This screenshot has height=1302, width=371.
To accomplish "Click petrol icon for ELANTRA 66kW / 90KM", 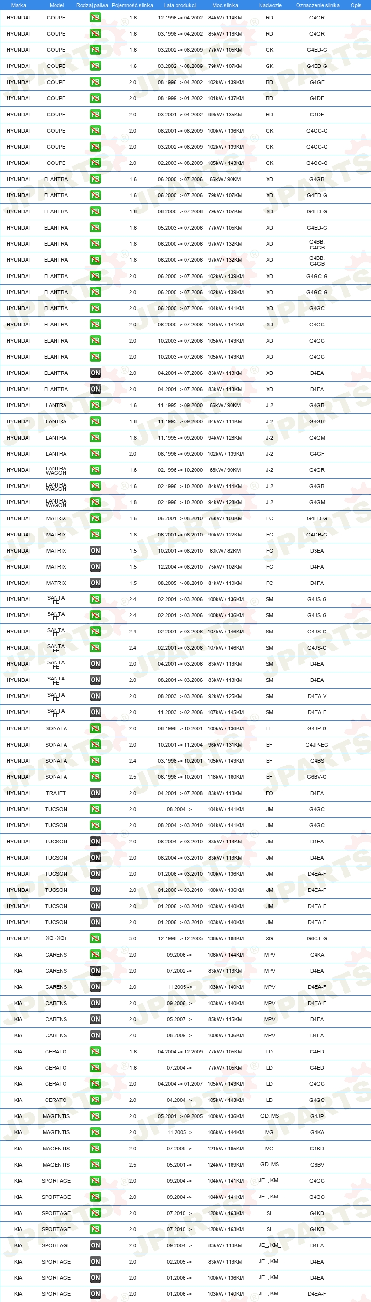I will tap(95, 180).
